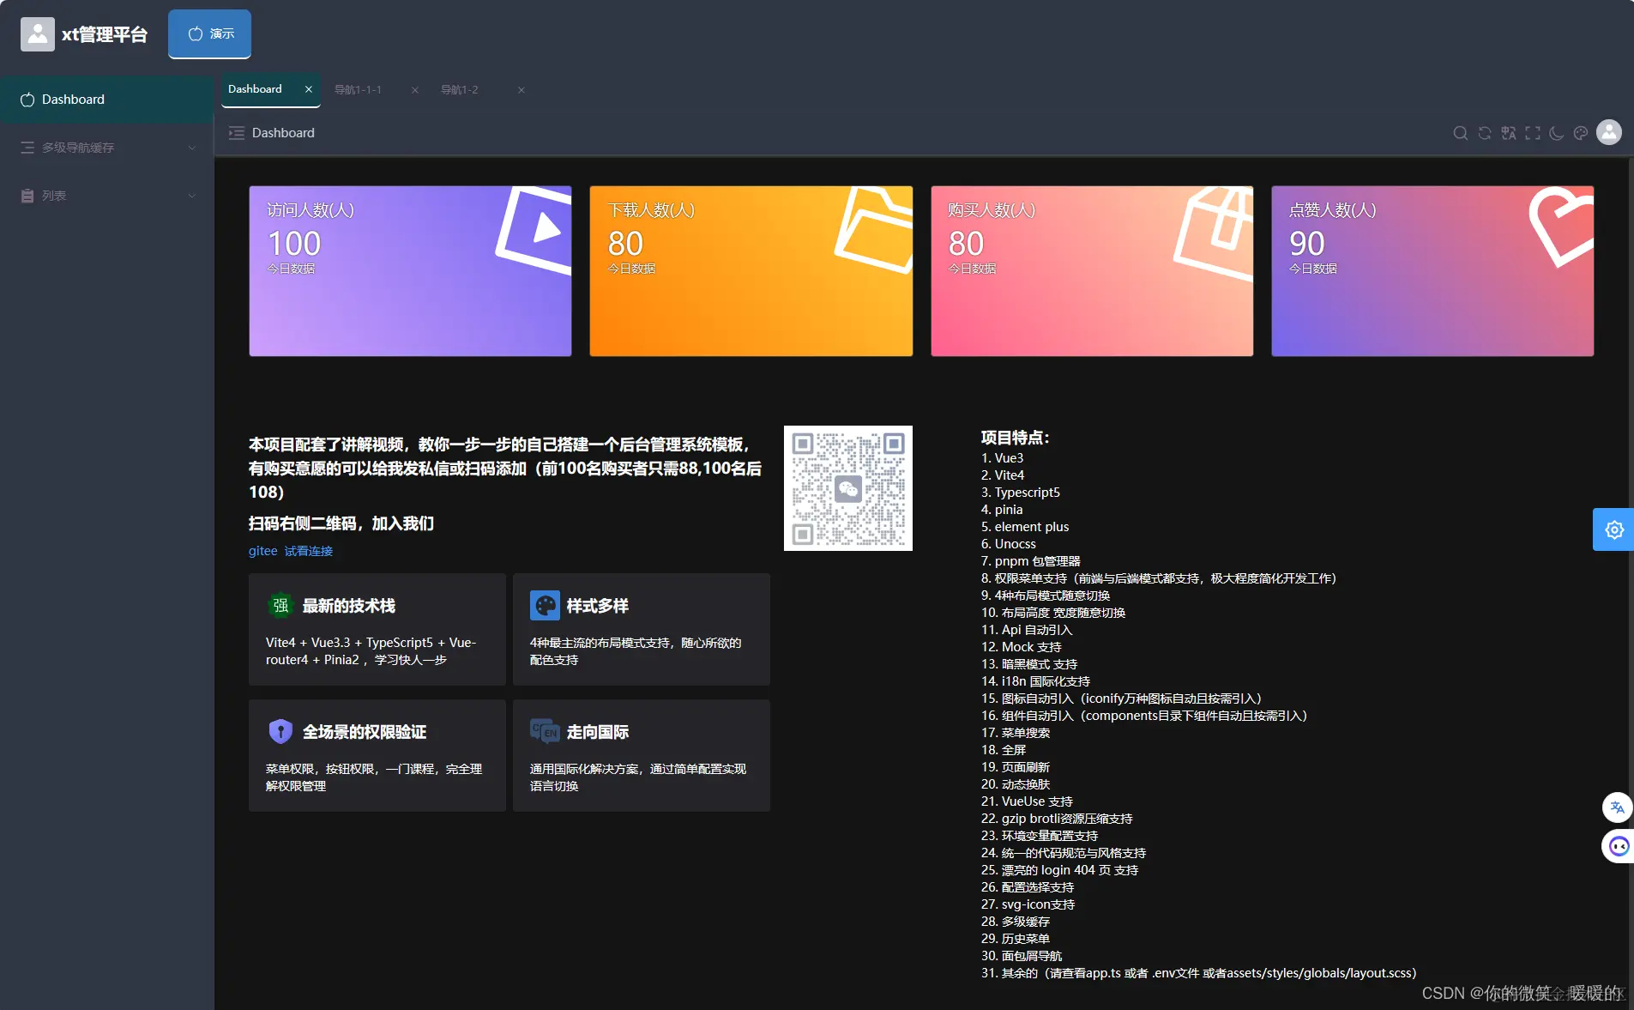
Task: Close the 导航1-2 tab
Action: 520,90
